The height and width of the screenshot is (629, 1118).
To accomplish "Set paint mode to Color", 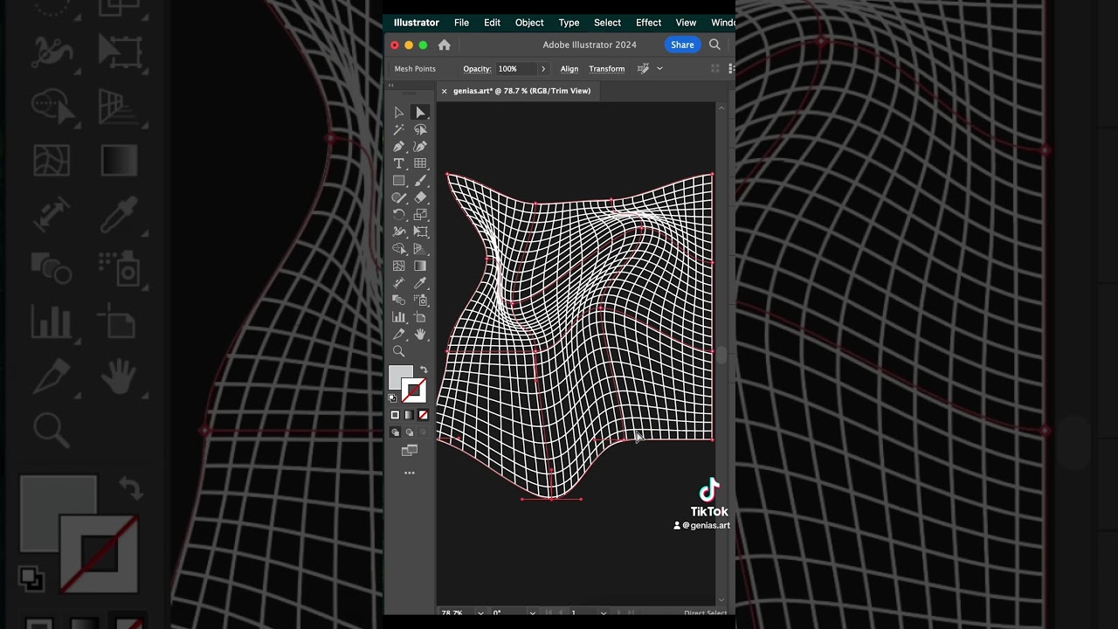I will pos(395,415).
